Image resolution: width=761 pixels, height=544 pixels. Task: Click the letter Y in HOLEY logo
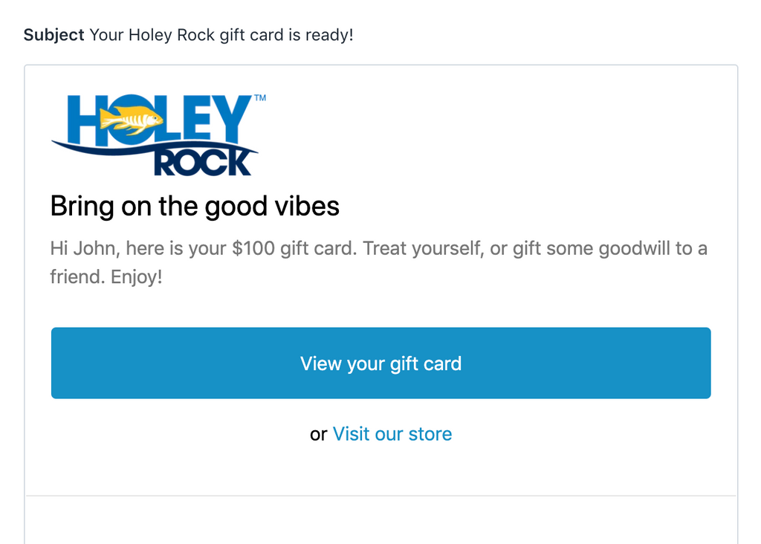pyautogui.click(x=229, y=117)
